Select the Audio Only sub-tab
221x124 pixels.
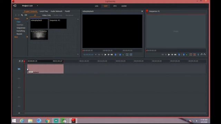[58, 15]
